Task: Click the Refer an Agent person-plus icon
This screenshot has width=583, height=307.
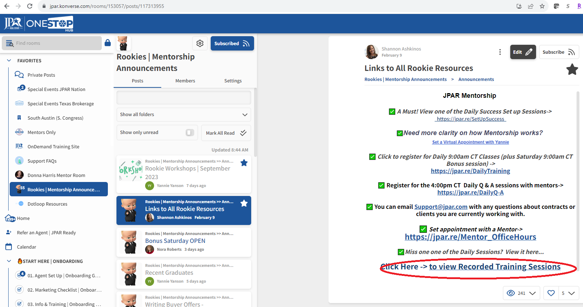Action: tap(9, 232)
